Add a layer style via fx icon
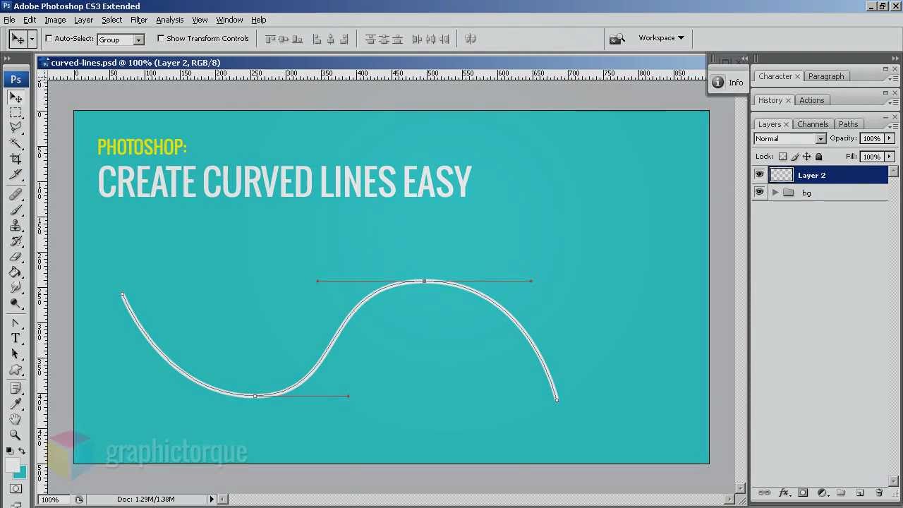The width and height of the screenshot is (903, 508). 783,492
